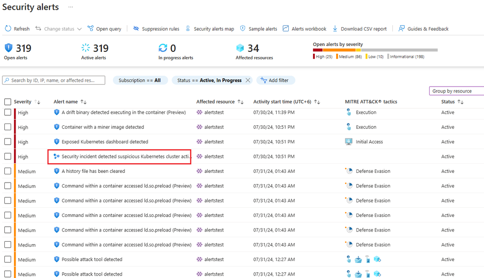
Task: Sort by Affected resource column arrows
Action: [x=241, y=102]
